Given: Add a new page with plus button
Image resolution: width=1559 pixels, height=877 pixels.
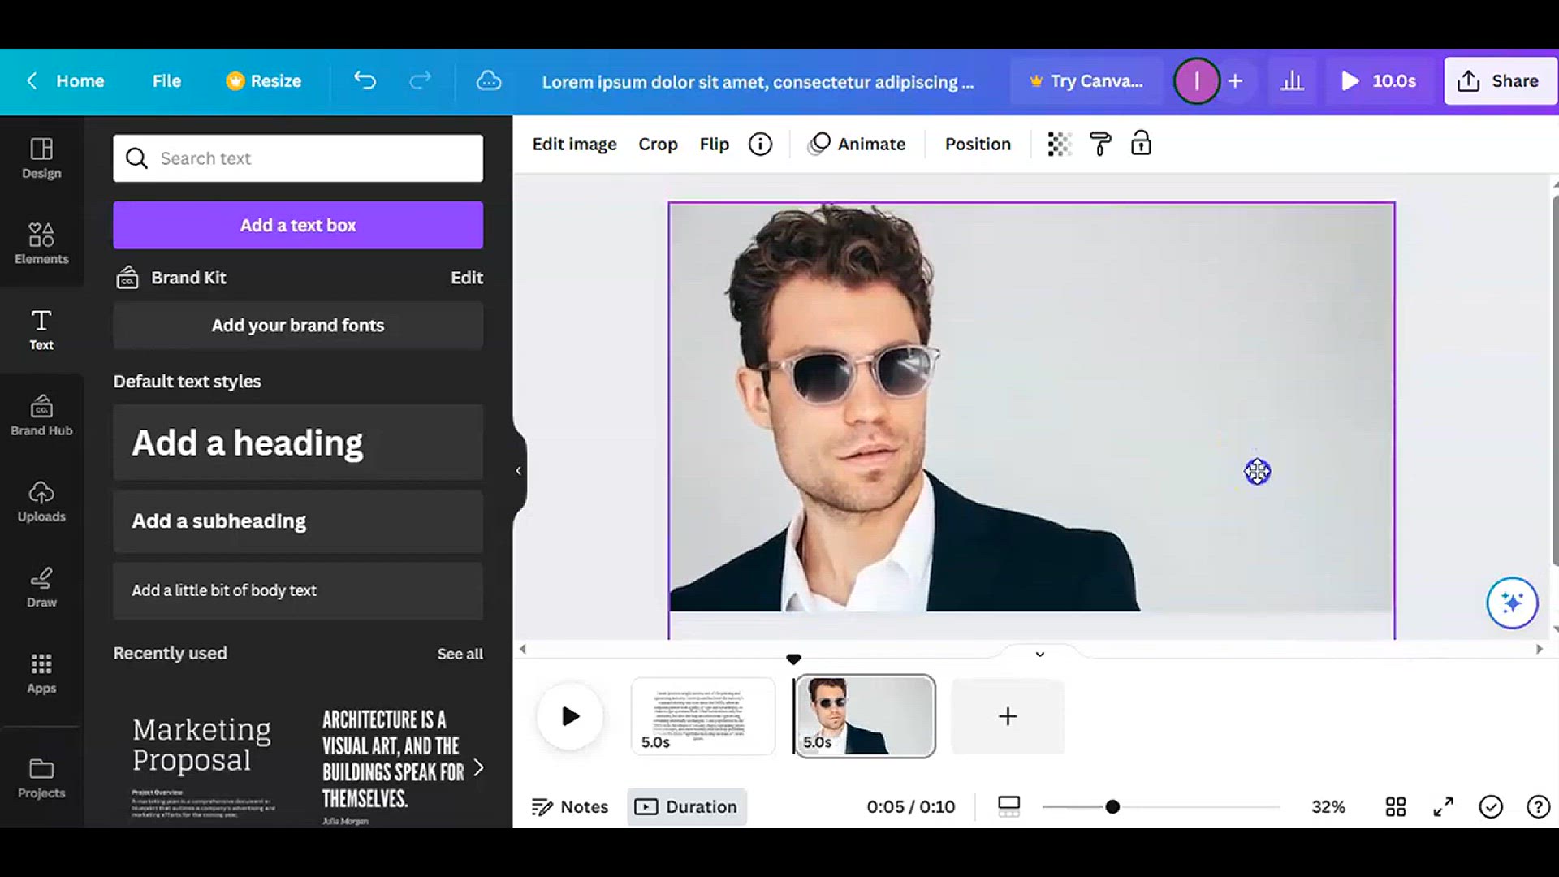Looking at the screenshot, I should (1007, 716).
